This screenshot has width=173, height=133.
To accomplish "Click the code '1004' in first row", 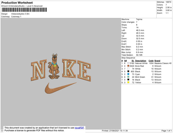I will point(151,63).
